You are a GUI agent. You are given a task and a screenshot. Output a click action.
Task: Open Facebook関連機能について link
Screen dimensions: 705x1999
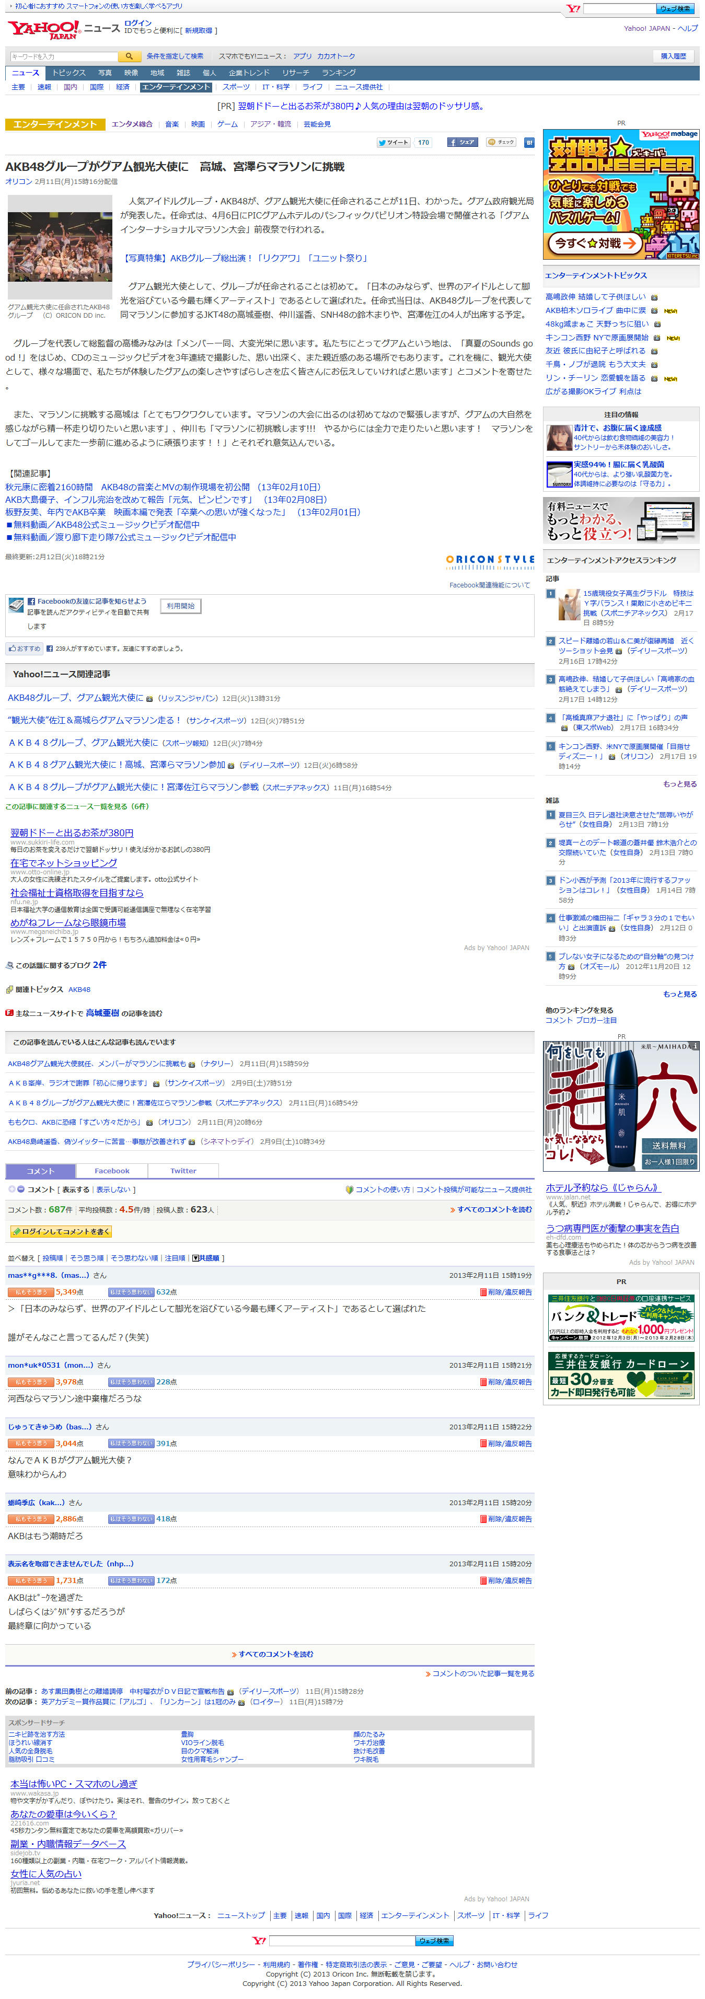489,585
